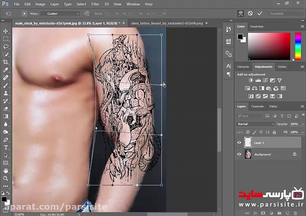This screenshot has width=306, height=216.
Task: Hide the Background layer visibility
Action: [x=239, y=154]
